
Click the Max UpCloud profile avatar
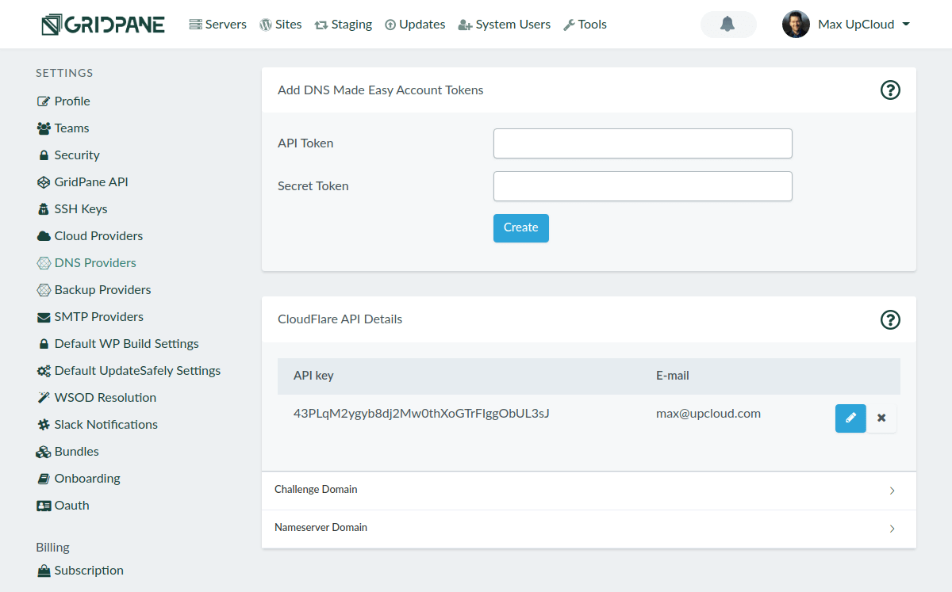click(796, 25)
